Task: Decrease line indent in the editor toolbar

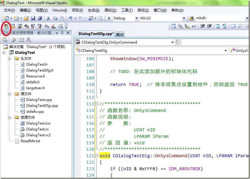Action: tap(202, 26)
